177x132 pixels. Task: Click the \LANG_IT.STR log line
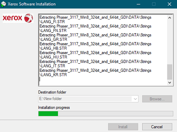coord(52,66)
